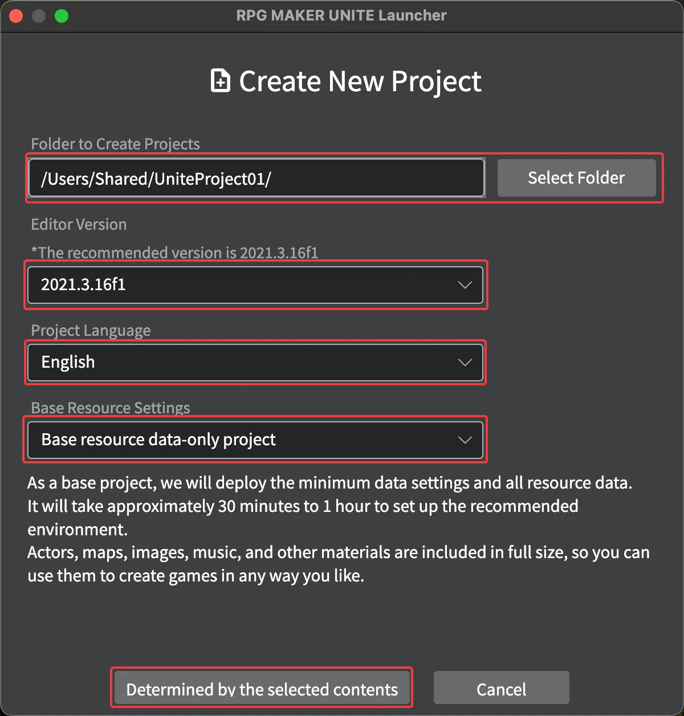Image resolution: width=684 pixels, height=716 pixels.
Task: Click the recommended version 2021.3.16f1 note
Action: coord(174,253)
